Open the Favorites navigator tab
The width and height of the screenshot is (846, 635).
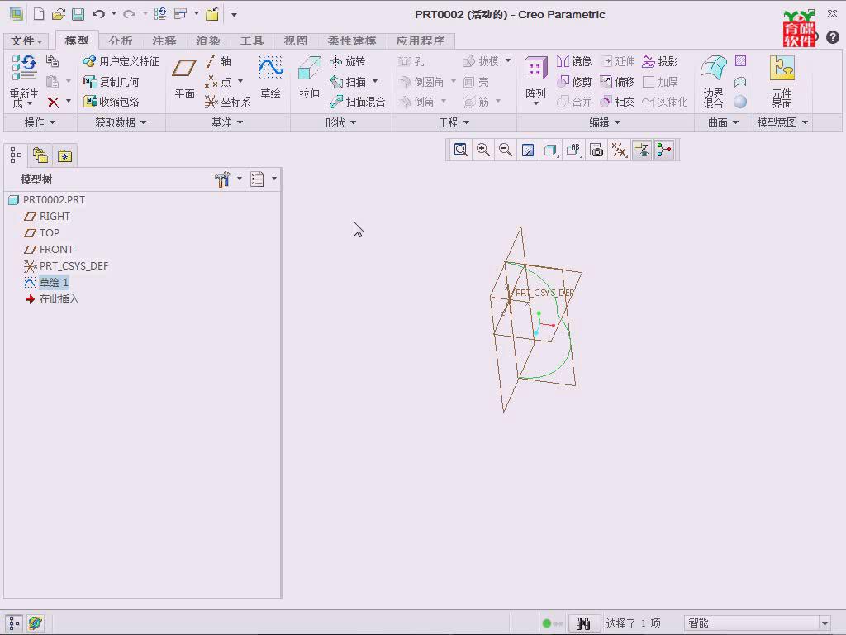pos(64,155)
